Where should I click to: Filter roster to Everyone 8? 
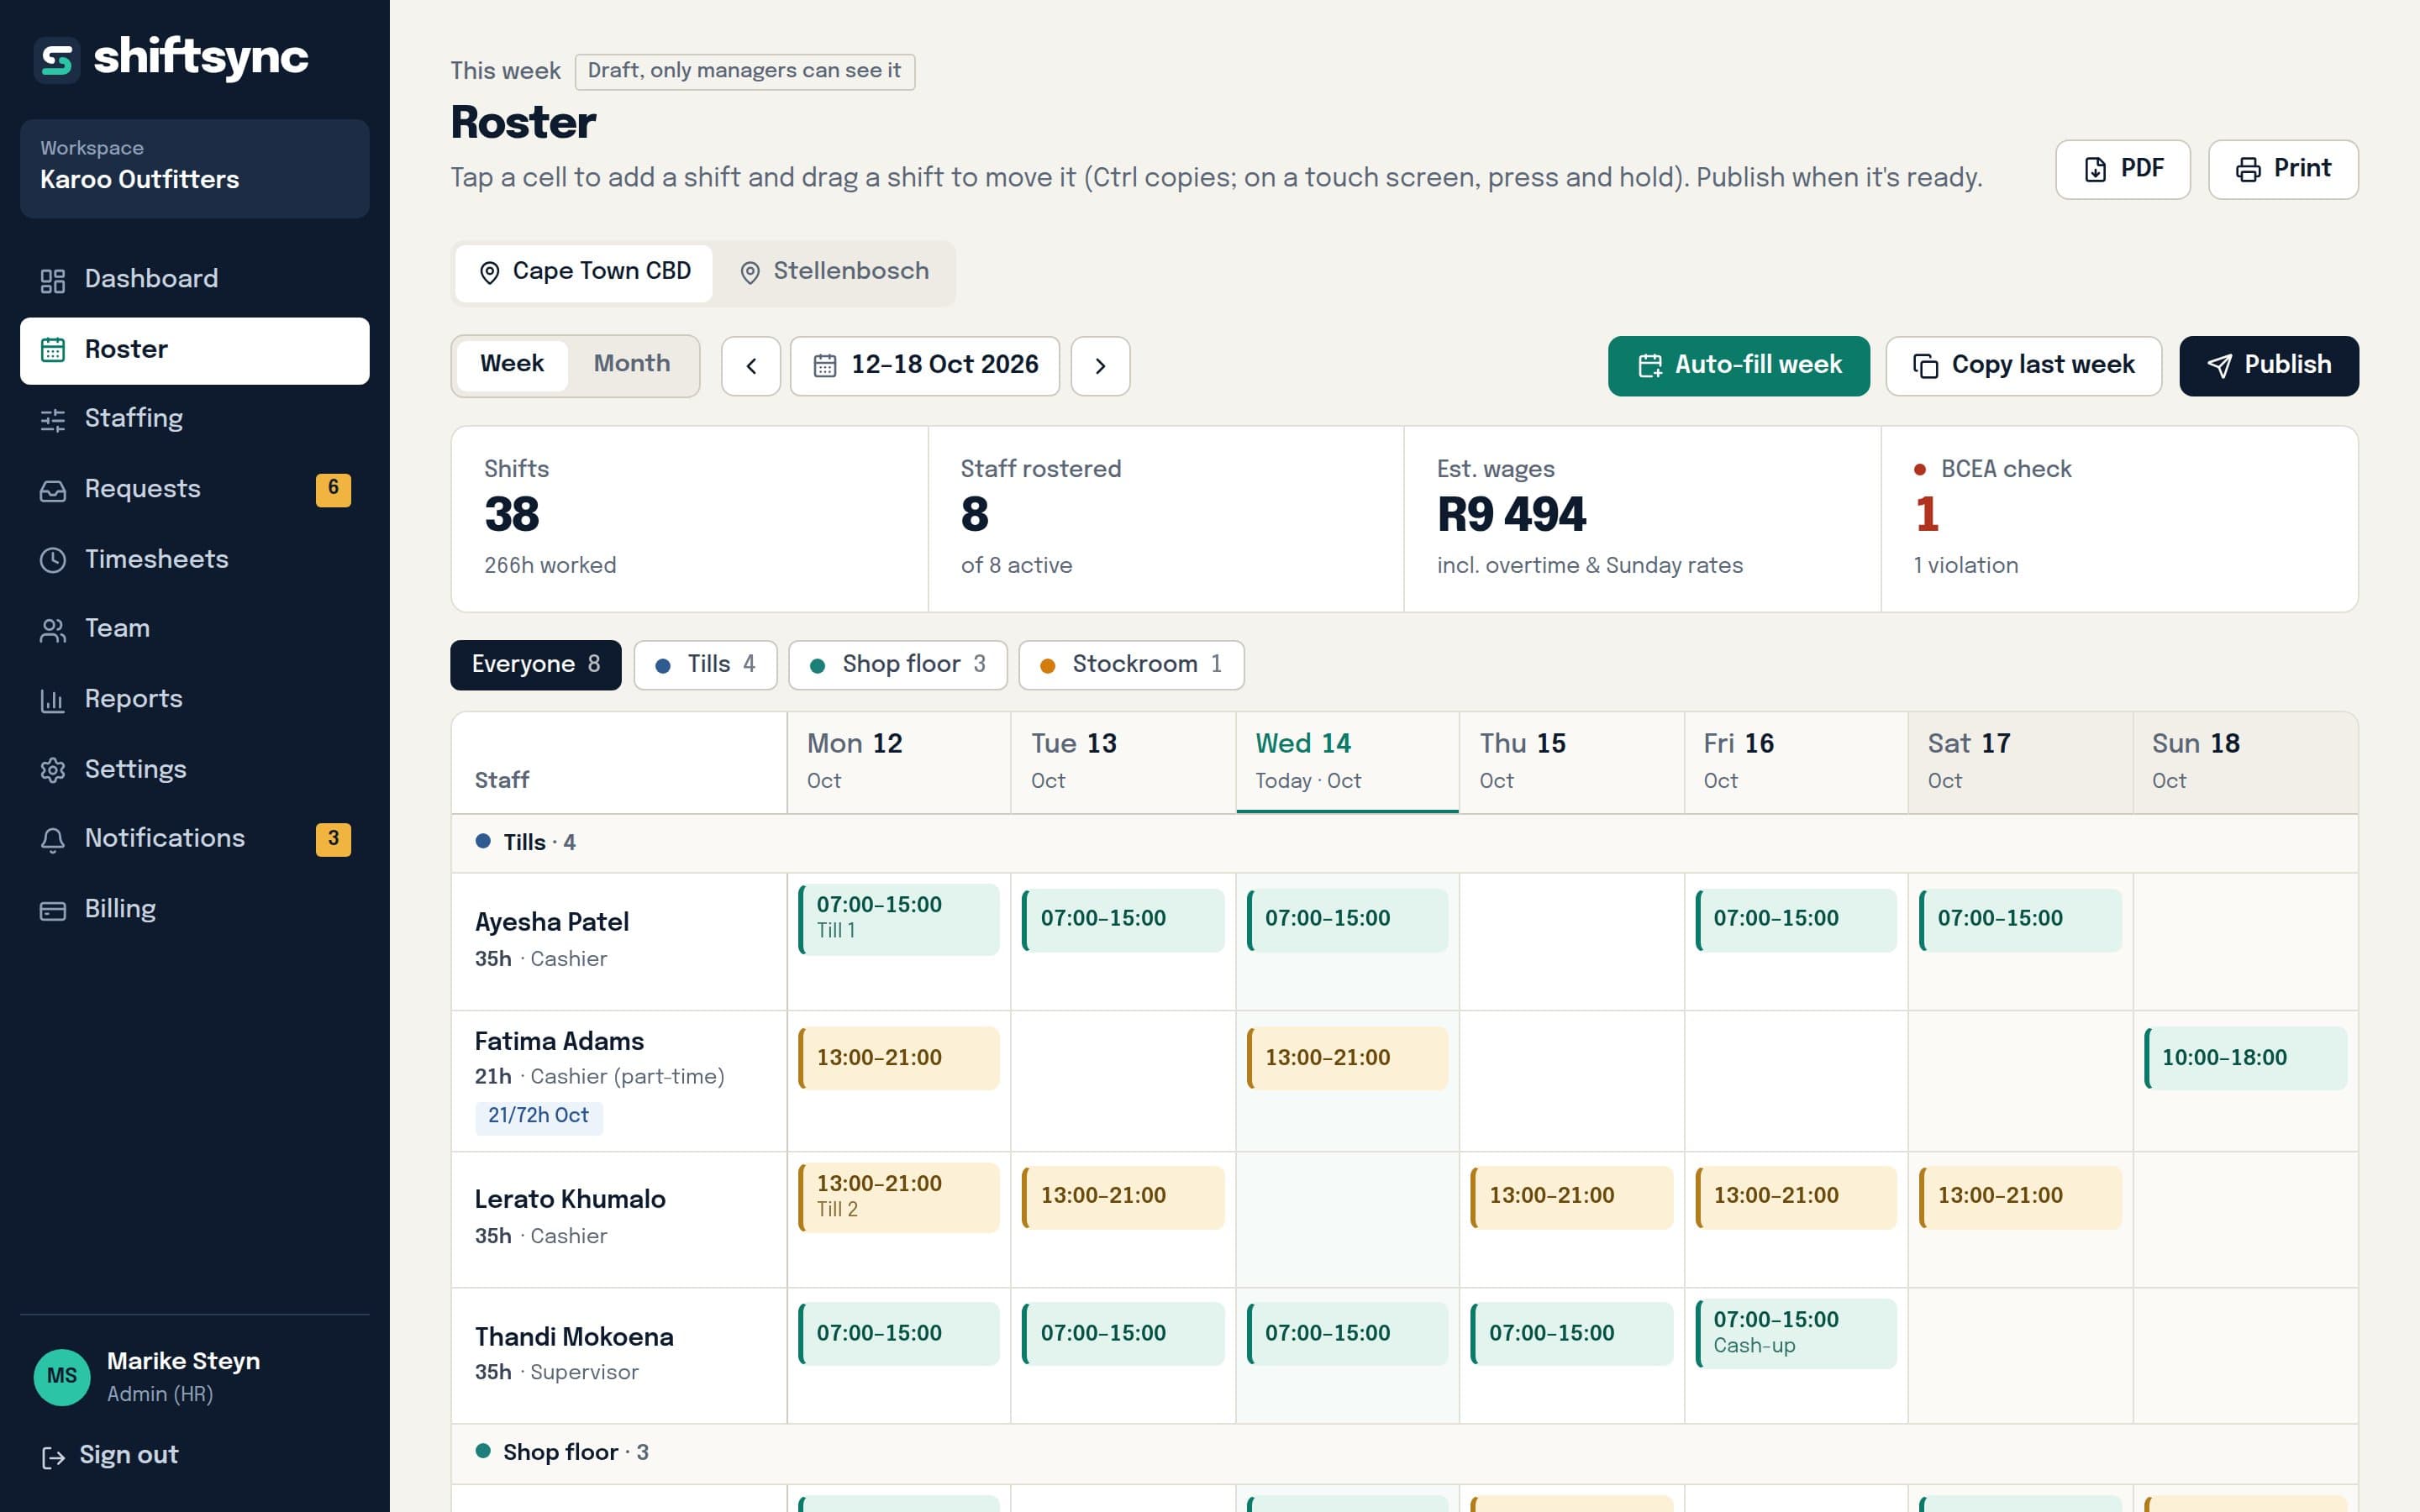pos(536,665)
